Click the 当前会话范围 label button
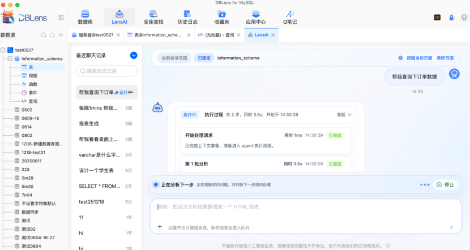 pyautogui.click(x=174, y=58)
